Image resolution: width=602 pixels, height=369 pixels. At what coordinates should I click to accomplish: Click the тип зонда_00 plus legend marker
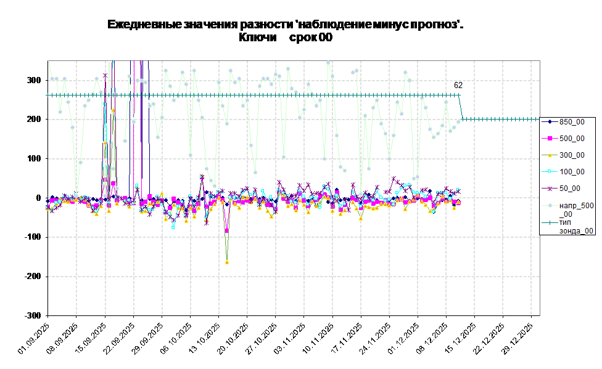click(x=549, y=222)
